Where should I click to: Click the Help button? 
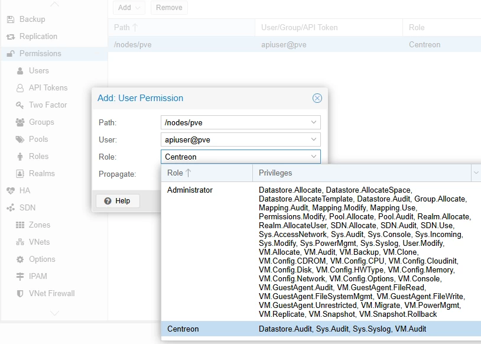click(x=118, y=201)
